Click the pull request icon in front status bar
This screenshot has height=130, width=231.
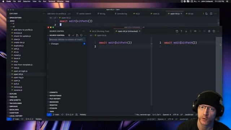pyautogui.click(x=77, y=114)
